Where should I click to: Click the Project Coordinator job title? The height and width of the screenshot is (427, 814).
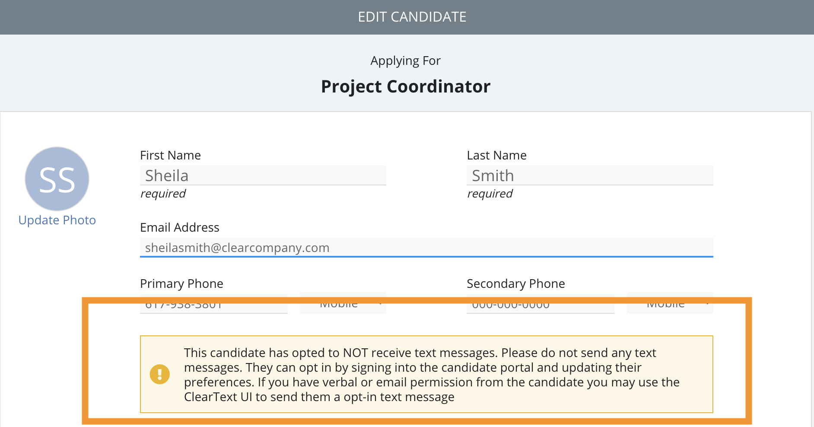[x=406, y=86]
